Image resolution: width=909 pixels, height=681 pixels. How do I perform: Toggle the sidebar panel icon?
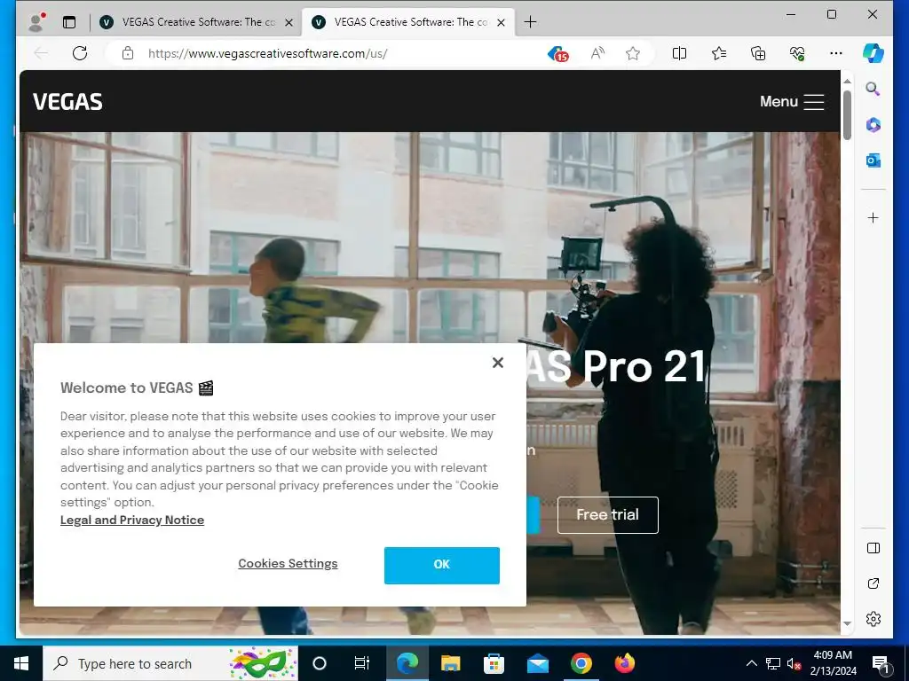click(873, 548)
